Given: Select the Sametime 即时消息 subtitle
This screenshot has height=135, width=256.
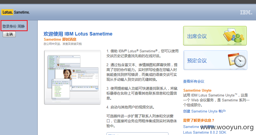Looking at the screenshot, I should (60, 39).
